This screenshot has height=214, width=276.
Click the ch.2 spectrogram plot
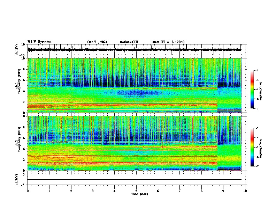coord(134,143)
